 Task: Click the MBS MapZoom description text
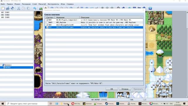tap(108, 22)
